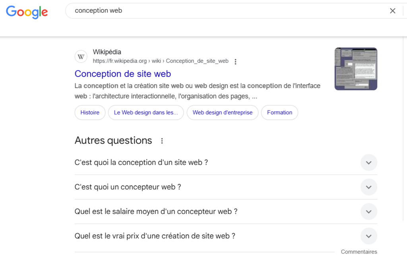407x260 pixels.
Task: Click the chevron on the first Autres questions row
Action: pyautogui.click(x=368, y=163)
